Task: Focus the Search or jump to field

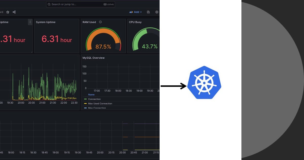Action: coord(81,4)
